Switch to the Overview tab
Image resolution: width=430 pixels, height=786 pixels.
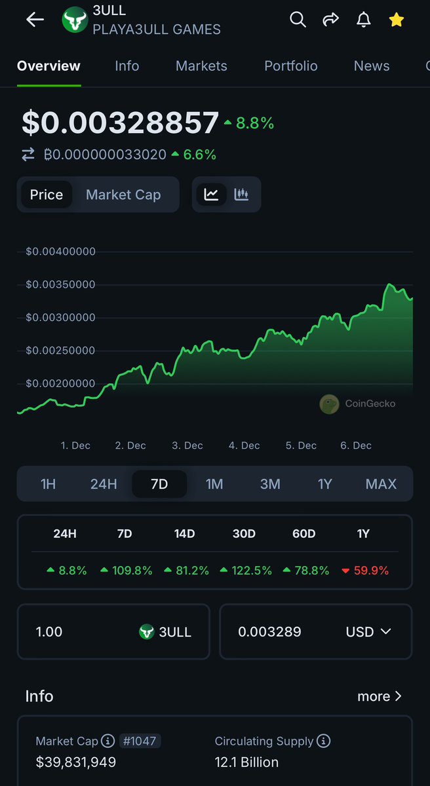(x=49, y=66)
